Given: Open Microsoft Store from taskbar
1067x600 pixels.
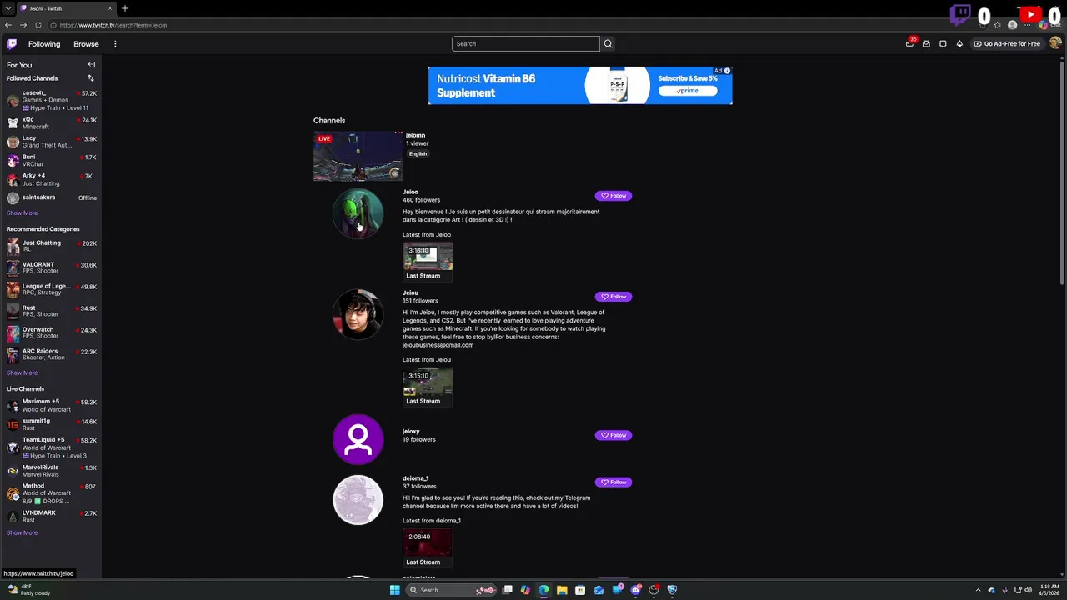Looking at the screenshot, I should click(580, 590).
